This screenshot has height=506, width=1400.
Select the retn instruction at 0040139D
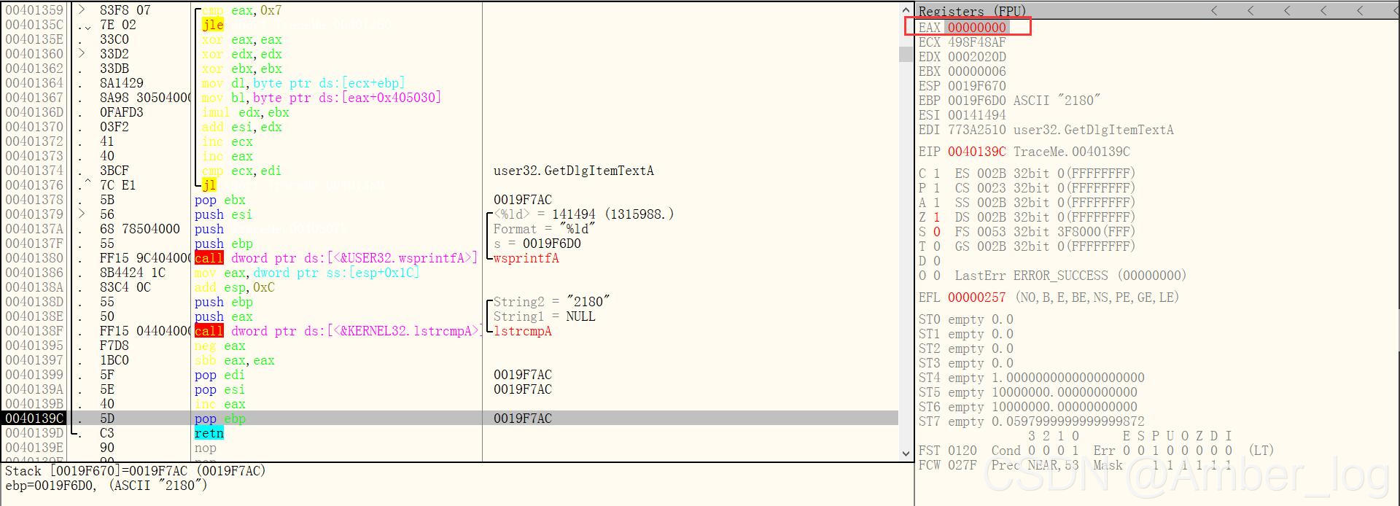click(x=209, y=433)
